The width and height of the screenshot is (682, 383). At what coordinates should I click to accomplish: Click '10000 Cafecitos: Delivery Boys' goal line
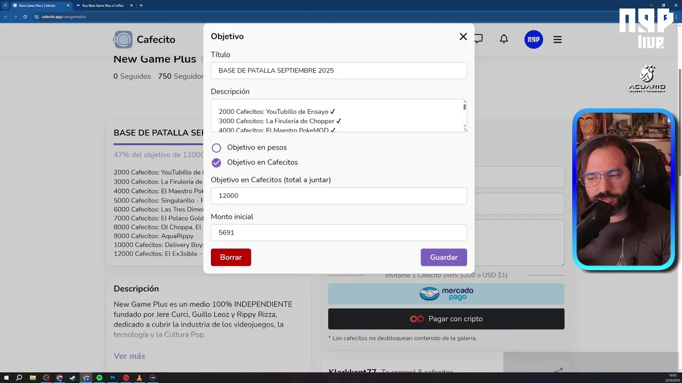(158, 245)
